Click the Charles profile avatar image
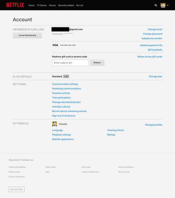Screen dimensions: 175x198 [55, 124]
